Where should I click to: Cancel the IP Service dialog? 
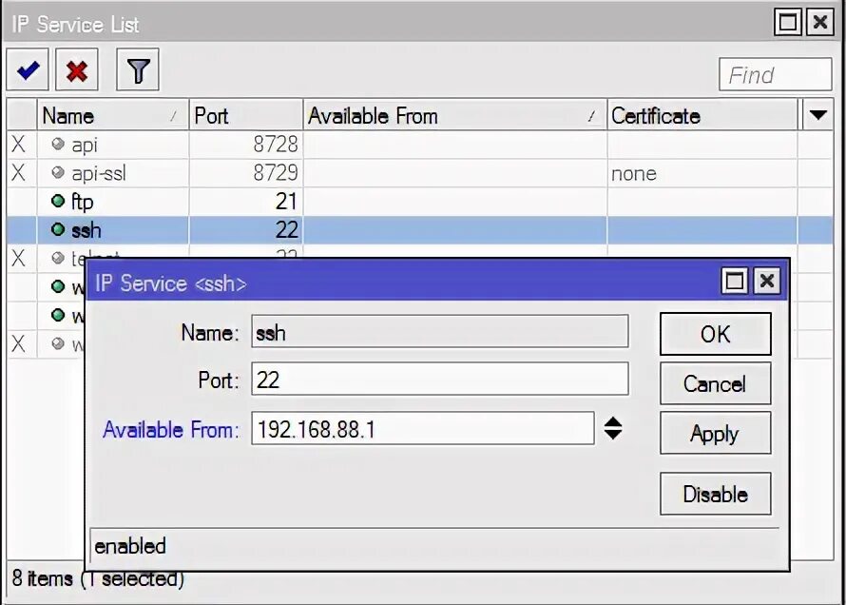click(x=715, y=383)
